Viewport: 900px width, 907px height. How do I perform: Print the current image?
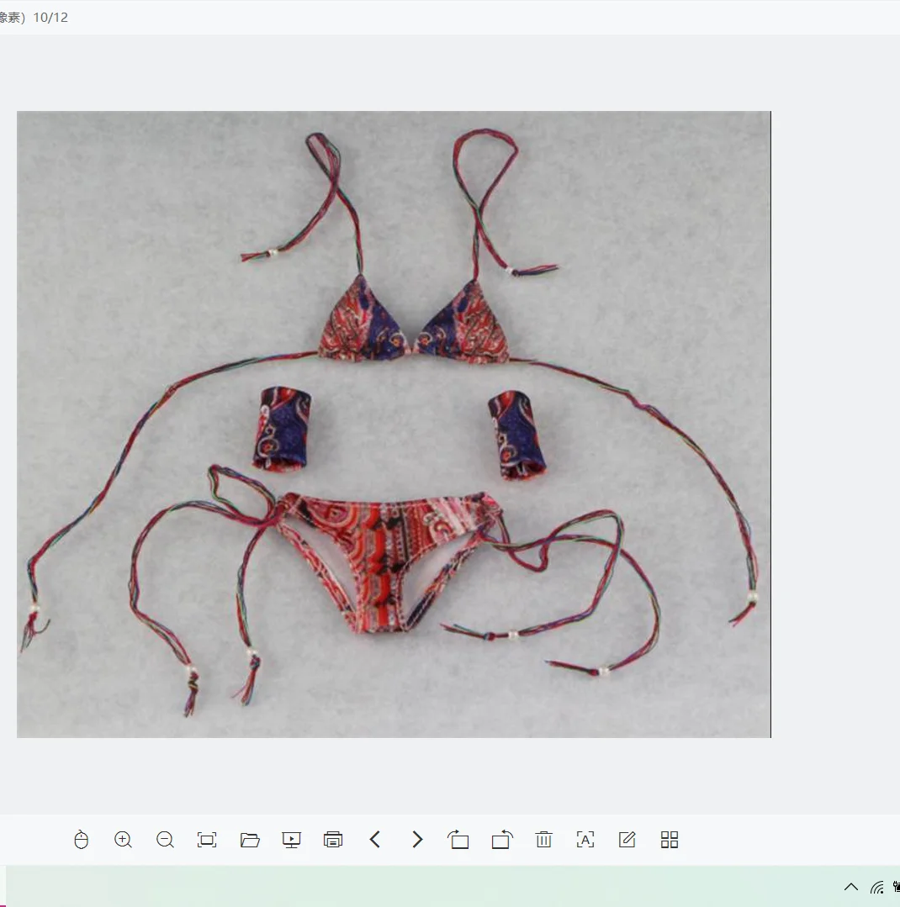(x=333, y=840)
